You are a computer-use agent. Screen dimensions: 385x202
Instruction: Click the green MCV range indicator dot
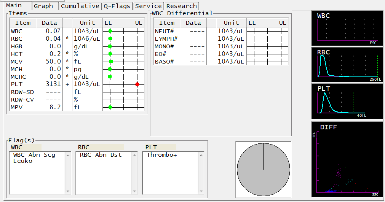click(111, 61)
